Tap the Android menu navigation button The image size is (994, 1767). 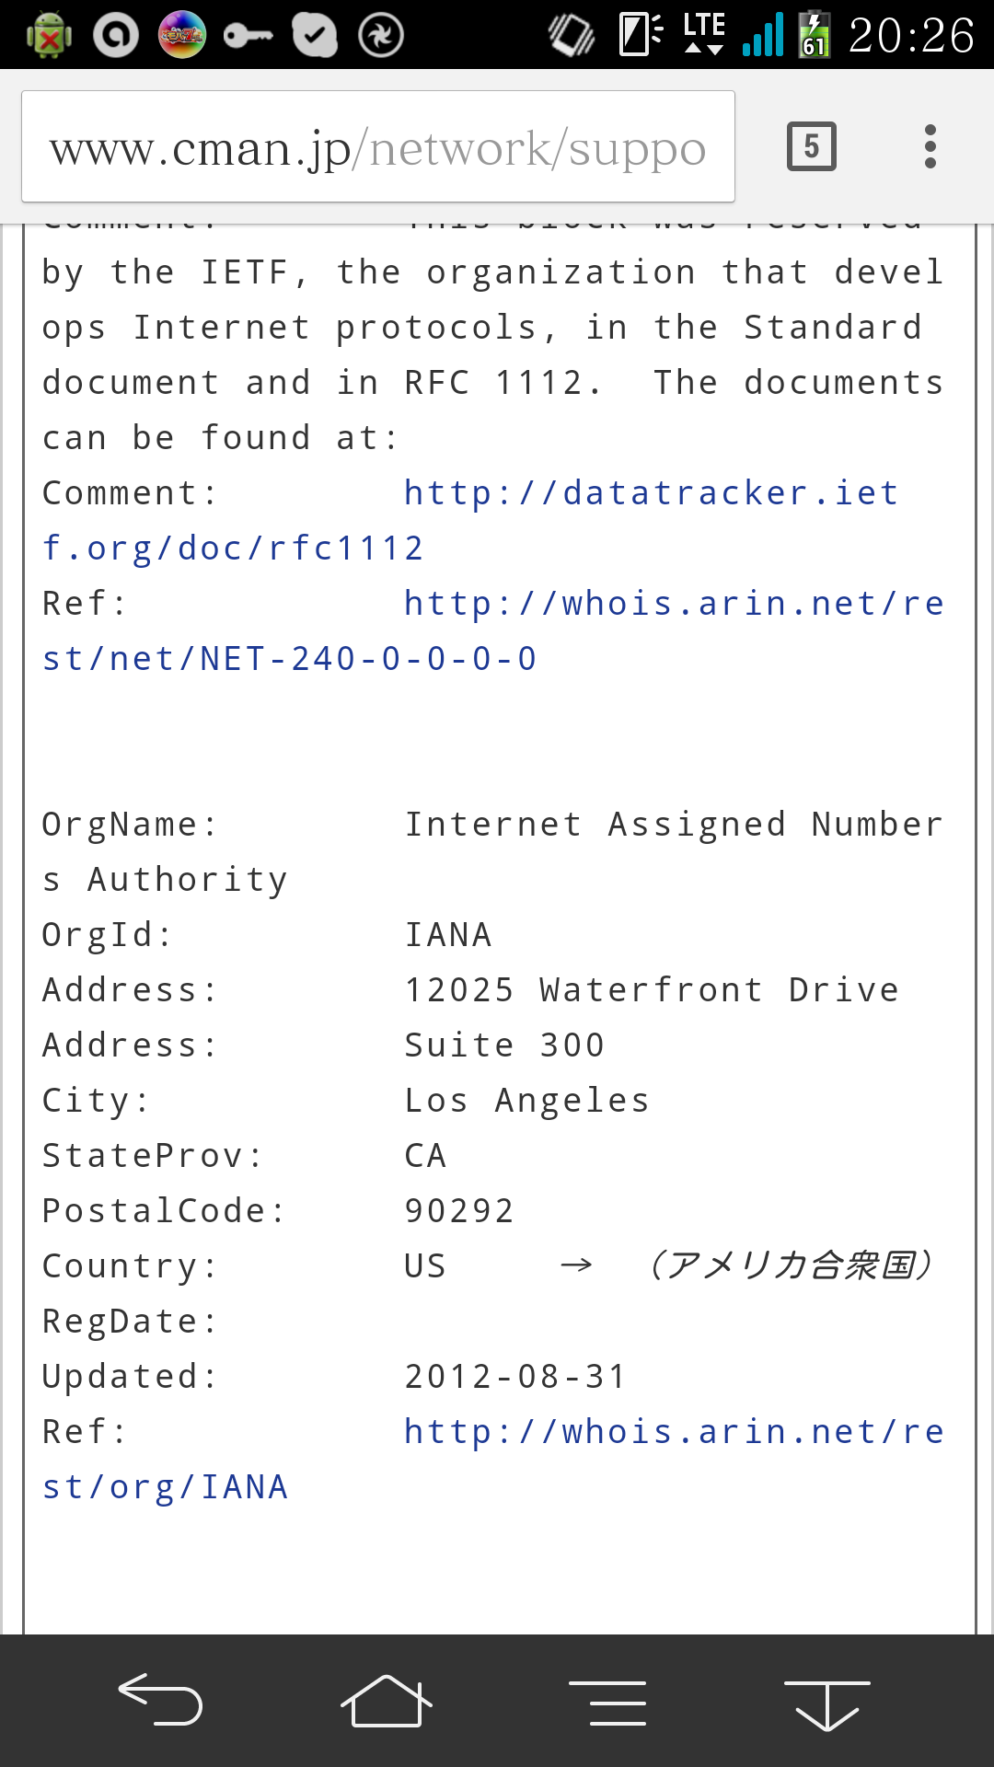(607, 1702)
